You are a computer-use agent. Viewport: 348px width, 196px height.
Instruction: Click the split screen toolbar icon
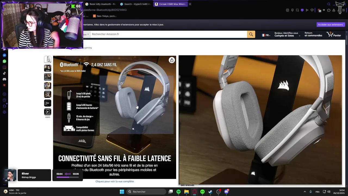(x=288, y=10)
